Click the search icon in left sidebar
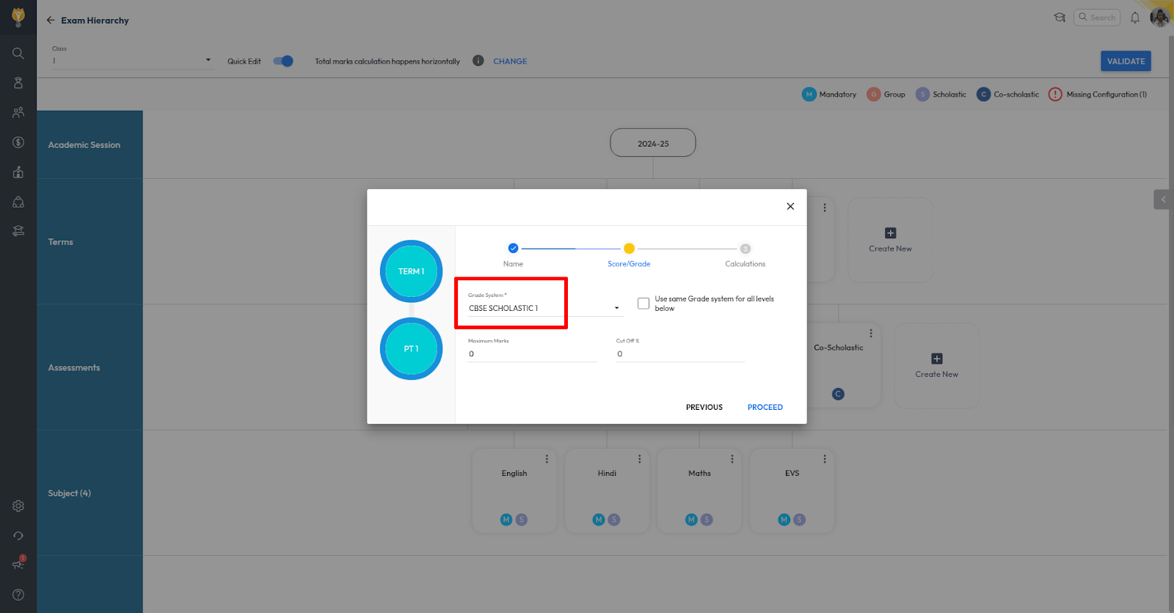 click(x=18, y=54)
